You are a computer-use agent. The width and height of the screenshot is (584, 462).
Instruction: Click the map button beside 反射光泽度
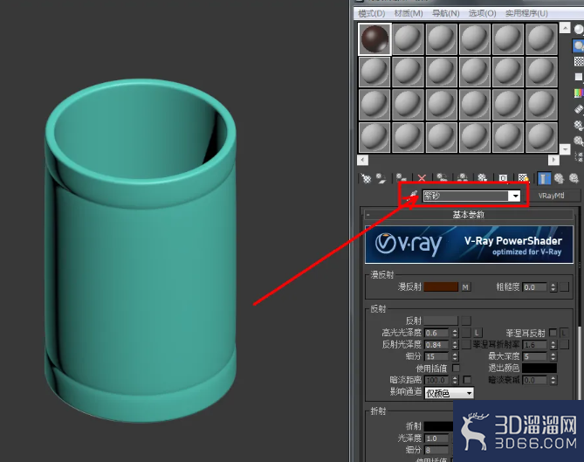click(466, 345)
